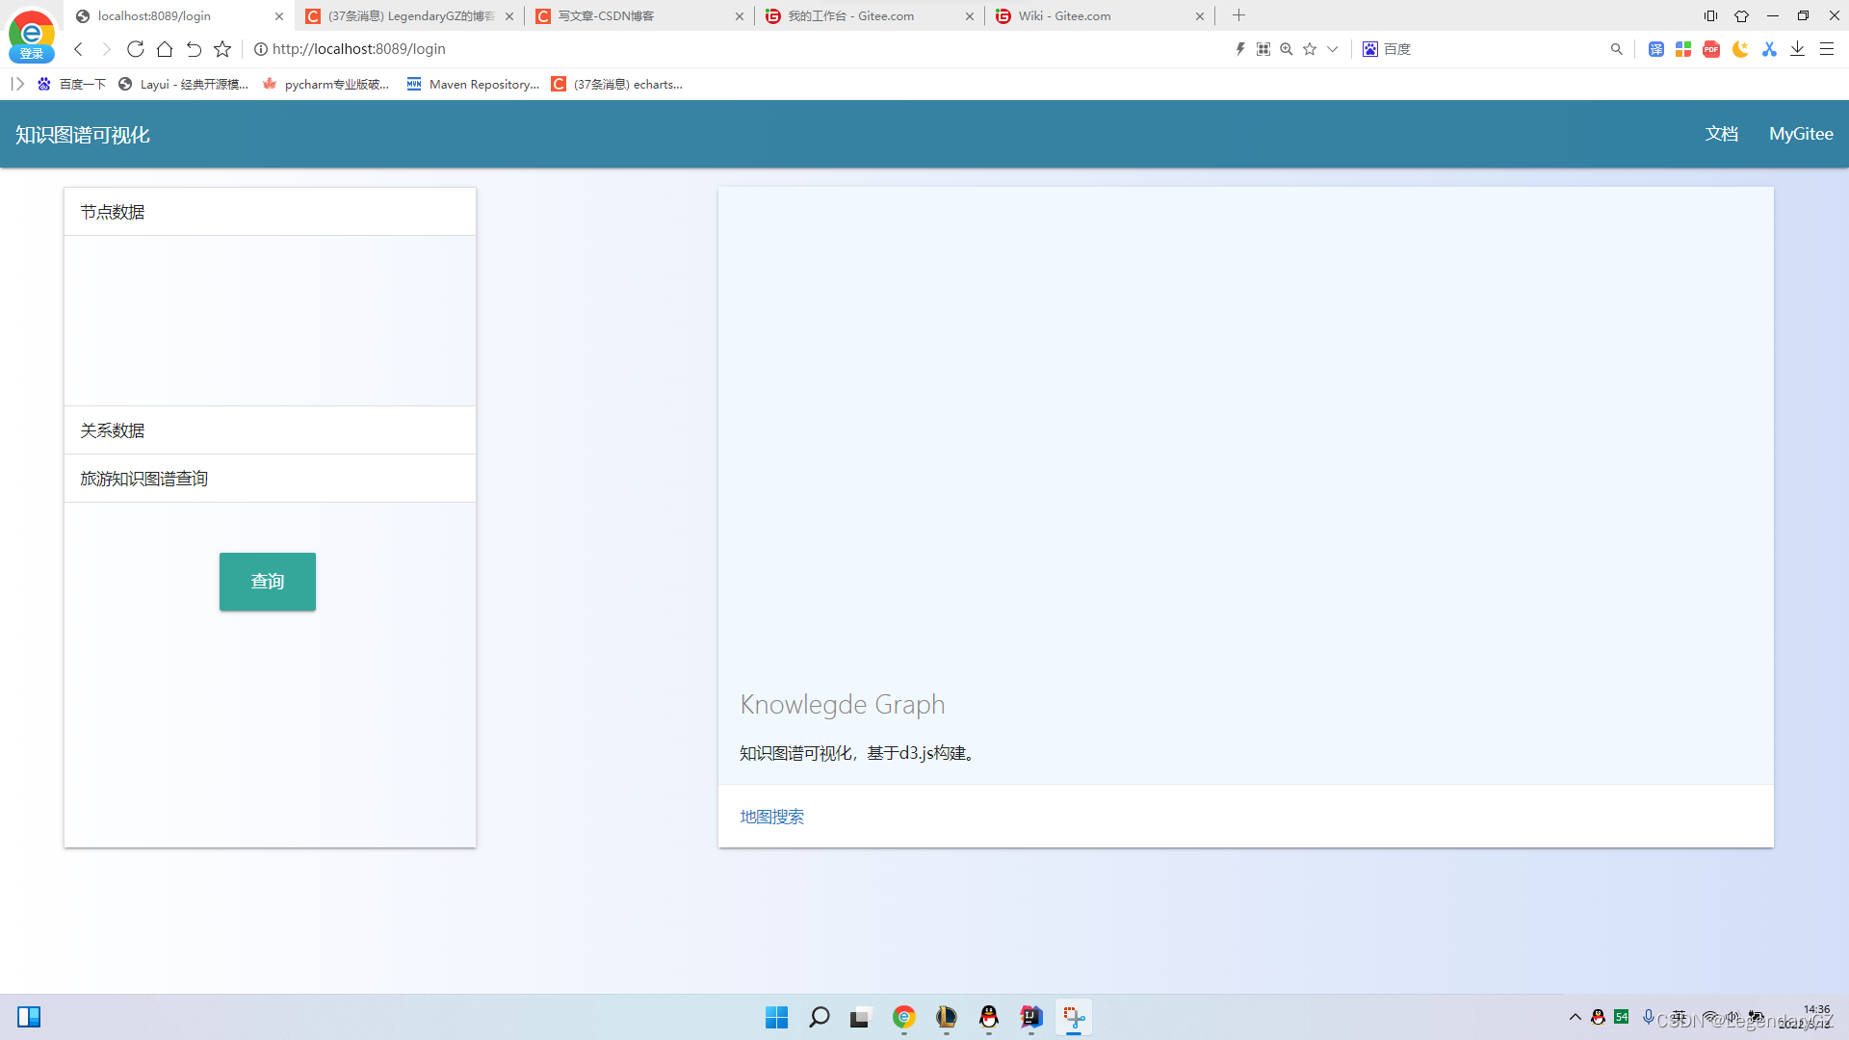Open the PDF extension icon

(1711, 49)
